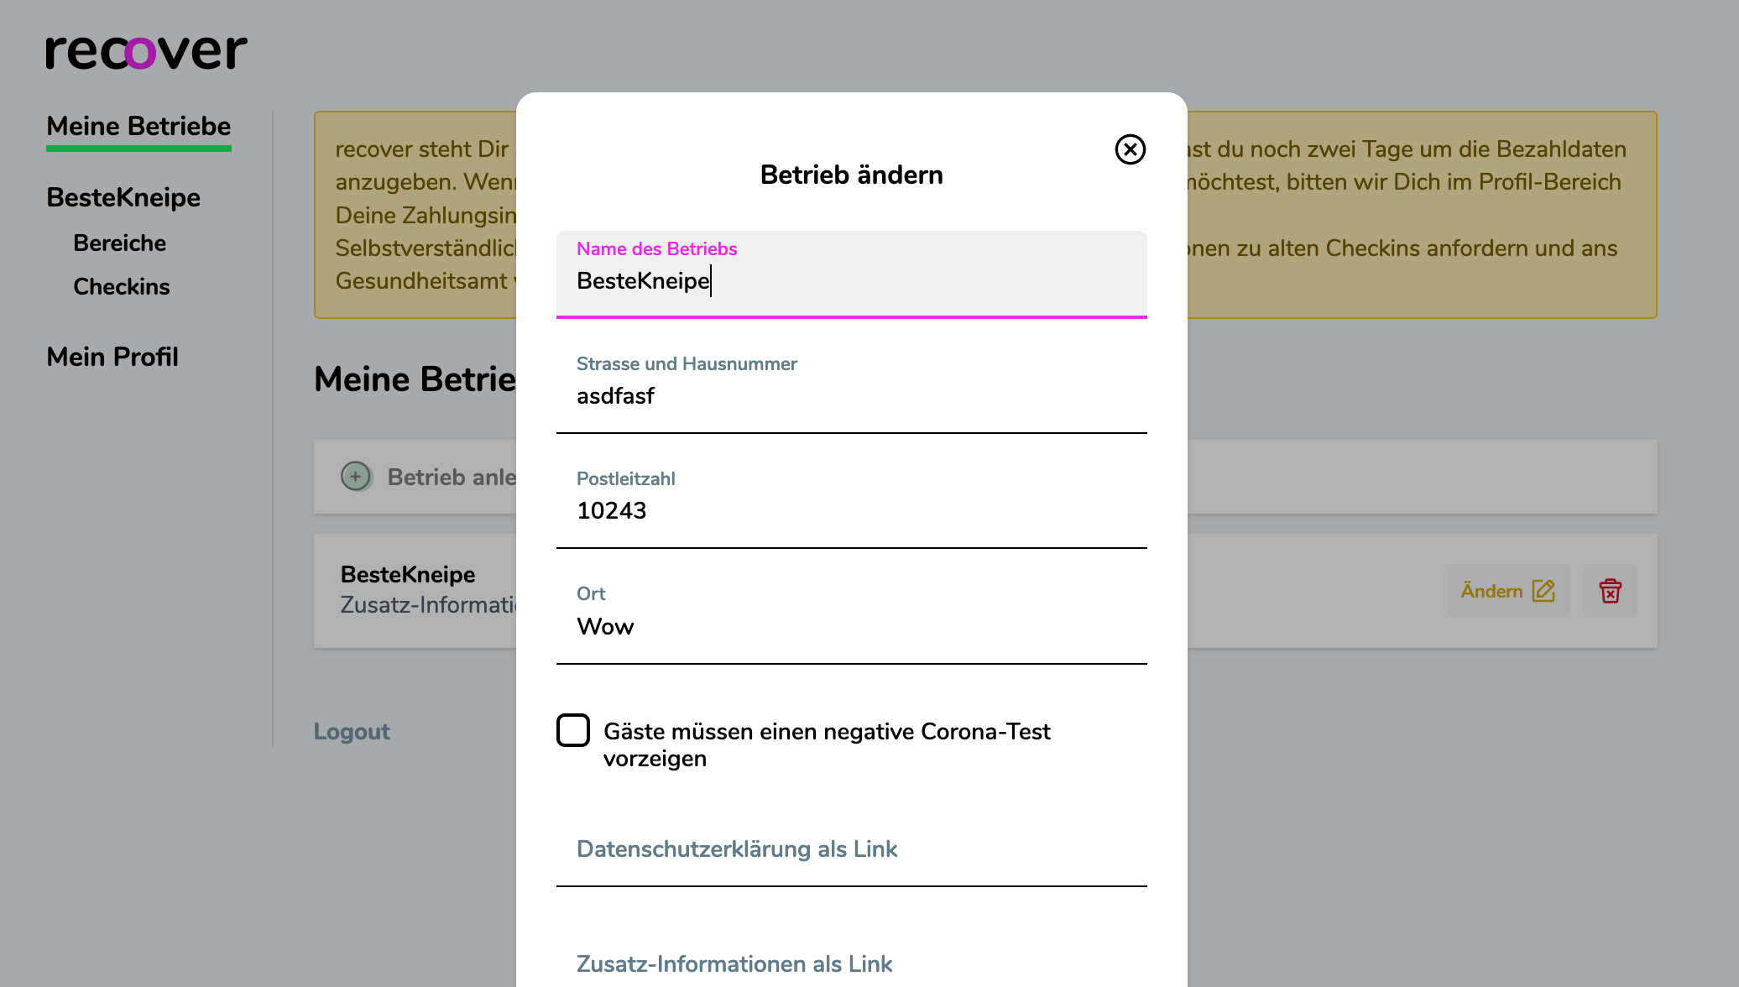Select Meine Betriebe in the sidebar
Image resolution: width=1739 pixels, height=987 pixels.
138,126
